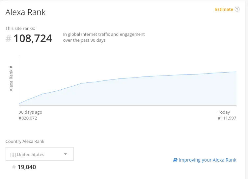Click the 'over the past 90 days' text
Viewport: 248px width, 179px height.
pyautogui.click(x=84, y=40)
